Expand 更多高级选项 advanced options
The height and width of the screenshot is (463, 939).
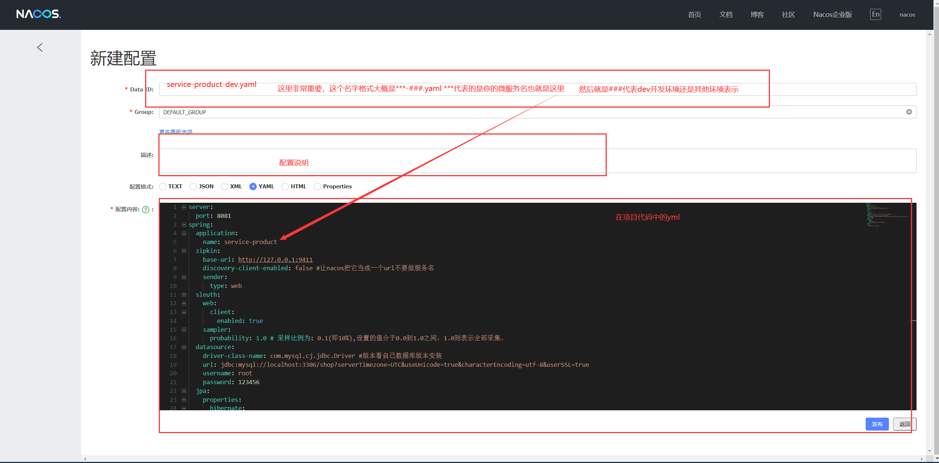pyautogui.click(x=177, y=132)
